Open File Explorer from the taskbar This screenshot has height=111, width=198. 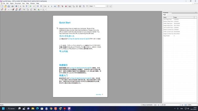33,109
